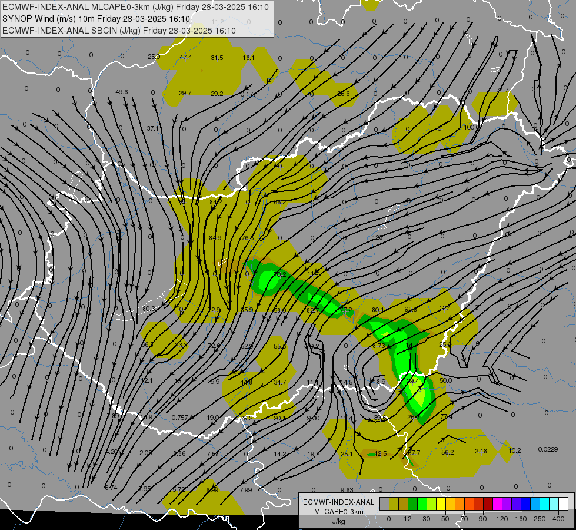The width and height of the screenshot is (576, 530).
Task: Click the map value 12.5
Action: pos(381,453)
